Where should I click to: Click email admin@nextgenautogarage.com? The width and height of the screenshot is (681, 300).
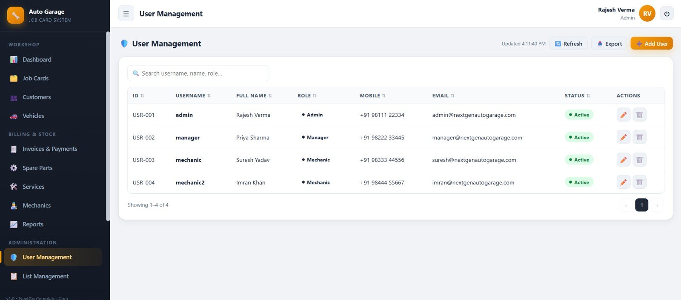tap(474, 115)
